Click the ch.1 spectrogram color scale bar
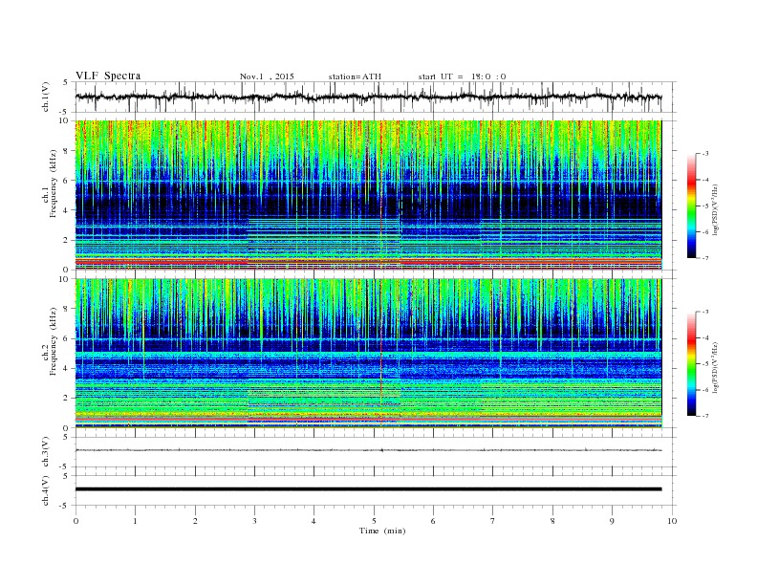 tap(691, 206)
